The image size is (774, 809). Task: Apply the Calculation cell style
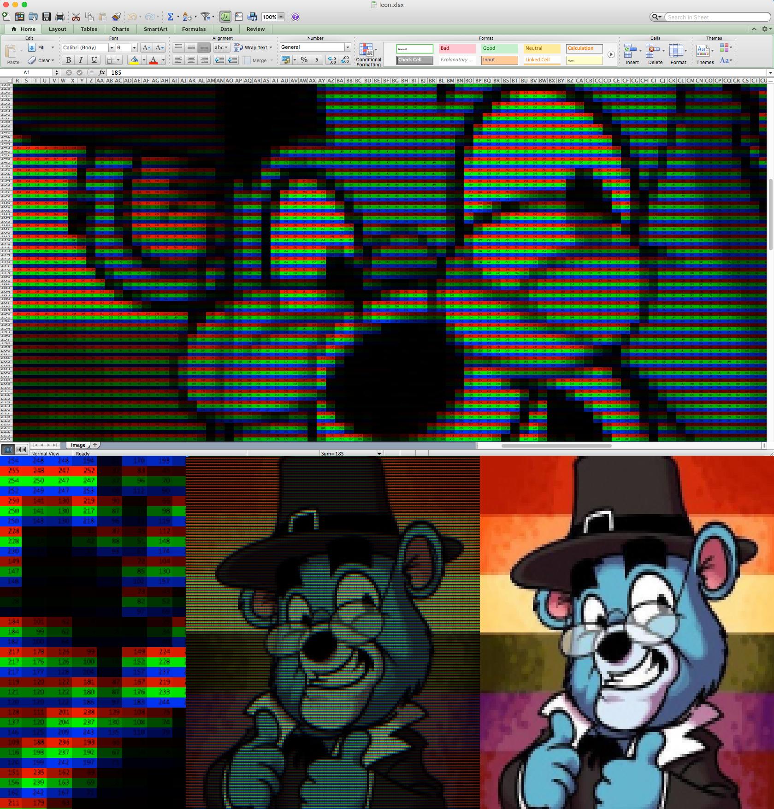pos(585,48)
